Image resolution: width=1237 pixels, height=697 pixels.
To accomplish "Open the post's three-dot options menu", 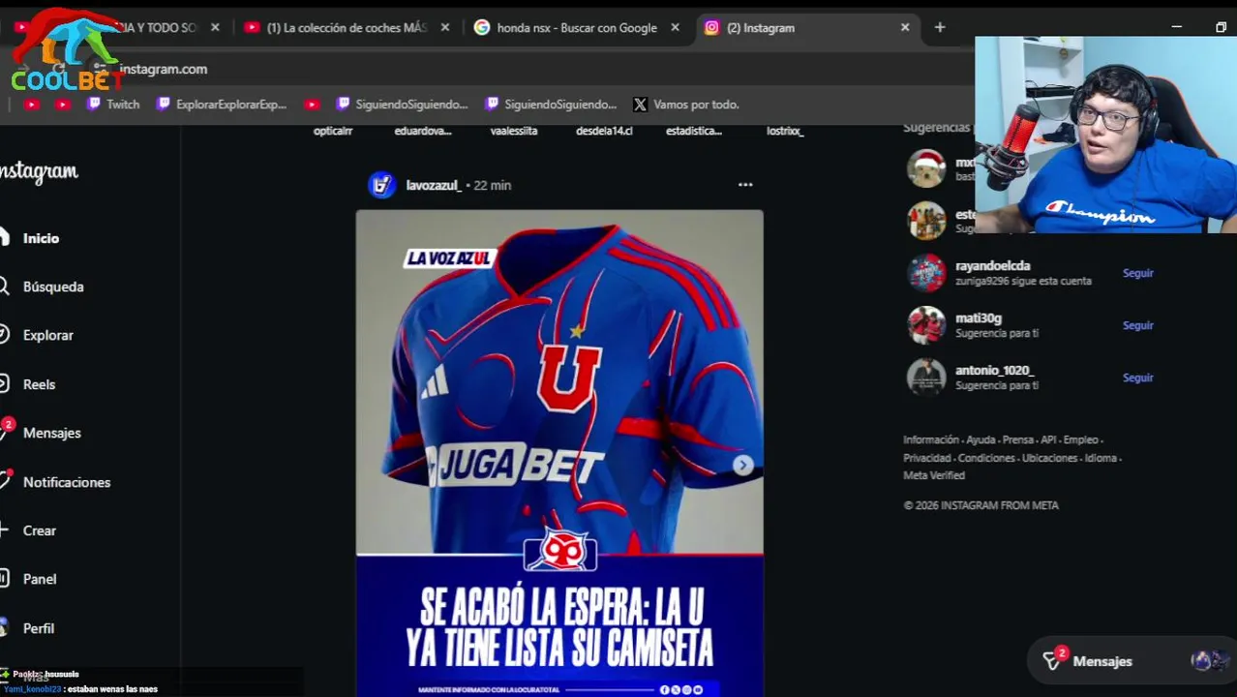I will click(x=745, y=185).
